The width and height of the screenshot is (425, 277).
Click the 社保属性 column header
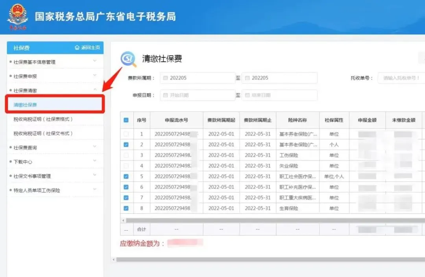334,120
